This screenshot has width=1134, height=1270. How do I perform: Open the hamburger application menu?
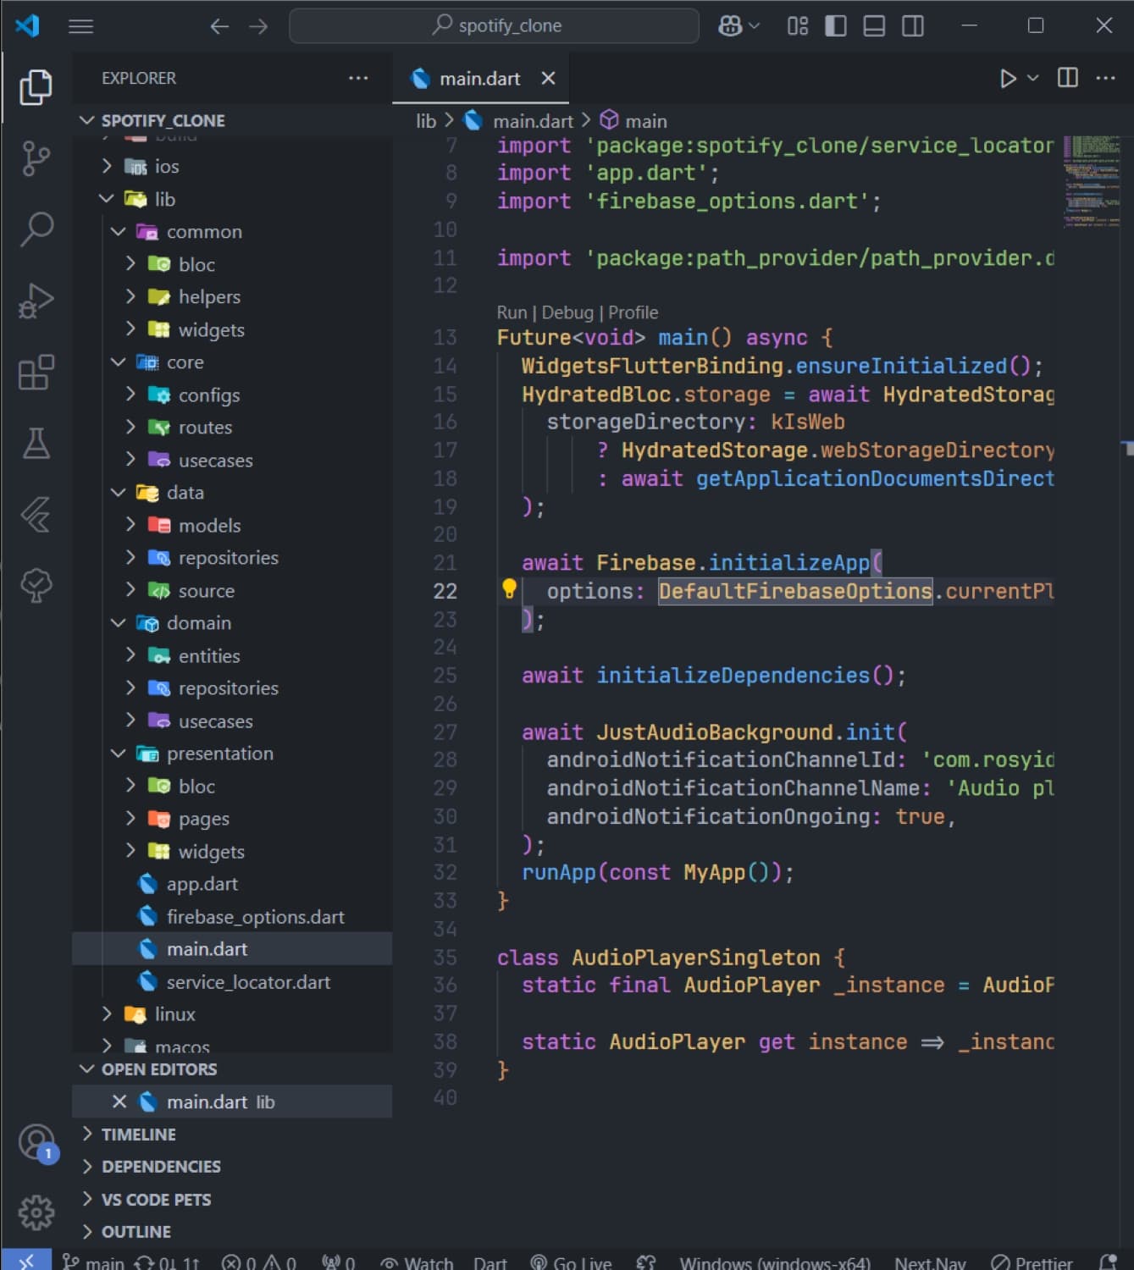[x=80, y=26]
